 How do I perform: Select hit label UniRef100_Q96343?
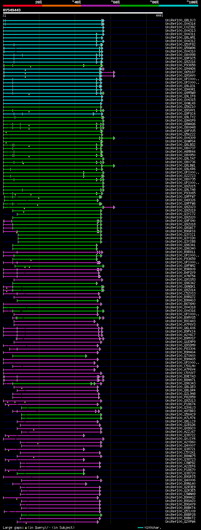(x=180, y=384)
